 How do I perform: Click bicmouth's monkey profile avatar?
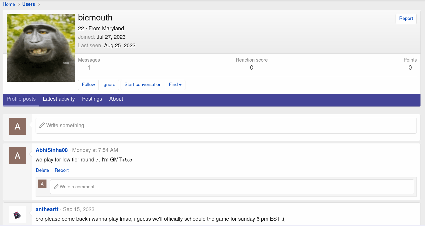coord(40,48)
